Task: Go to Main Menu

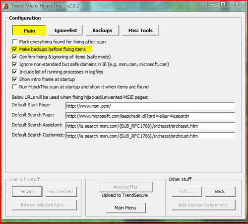Action: pyautogui.click(x=125, y=208)
